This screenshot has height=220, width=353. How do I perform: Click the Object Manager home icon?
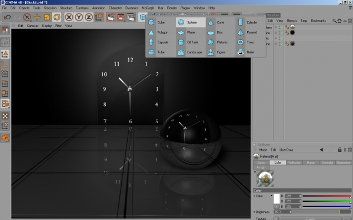pyautogui.click(x=339, y=21)
